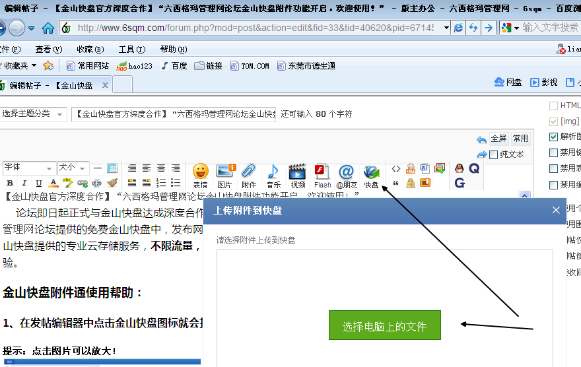This screenshot has height=367, width=581.
Task: Insert a quote block icon
Action: coord(395,183)
